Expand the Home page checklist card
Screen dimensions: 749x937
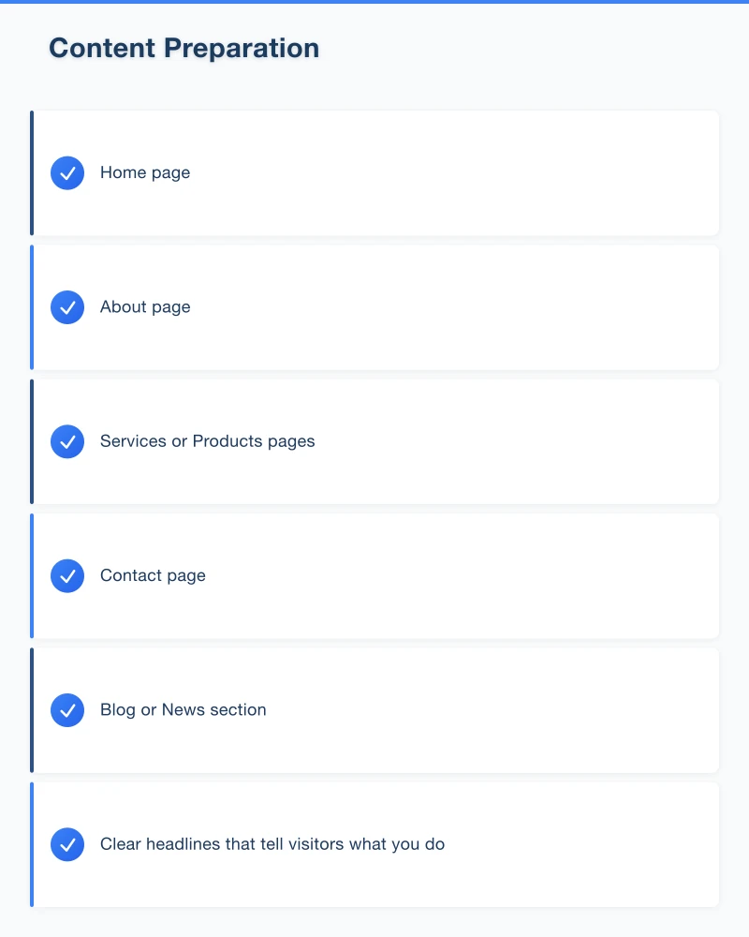(x=374, y=172)
